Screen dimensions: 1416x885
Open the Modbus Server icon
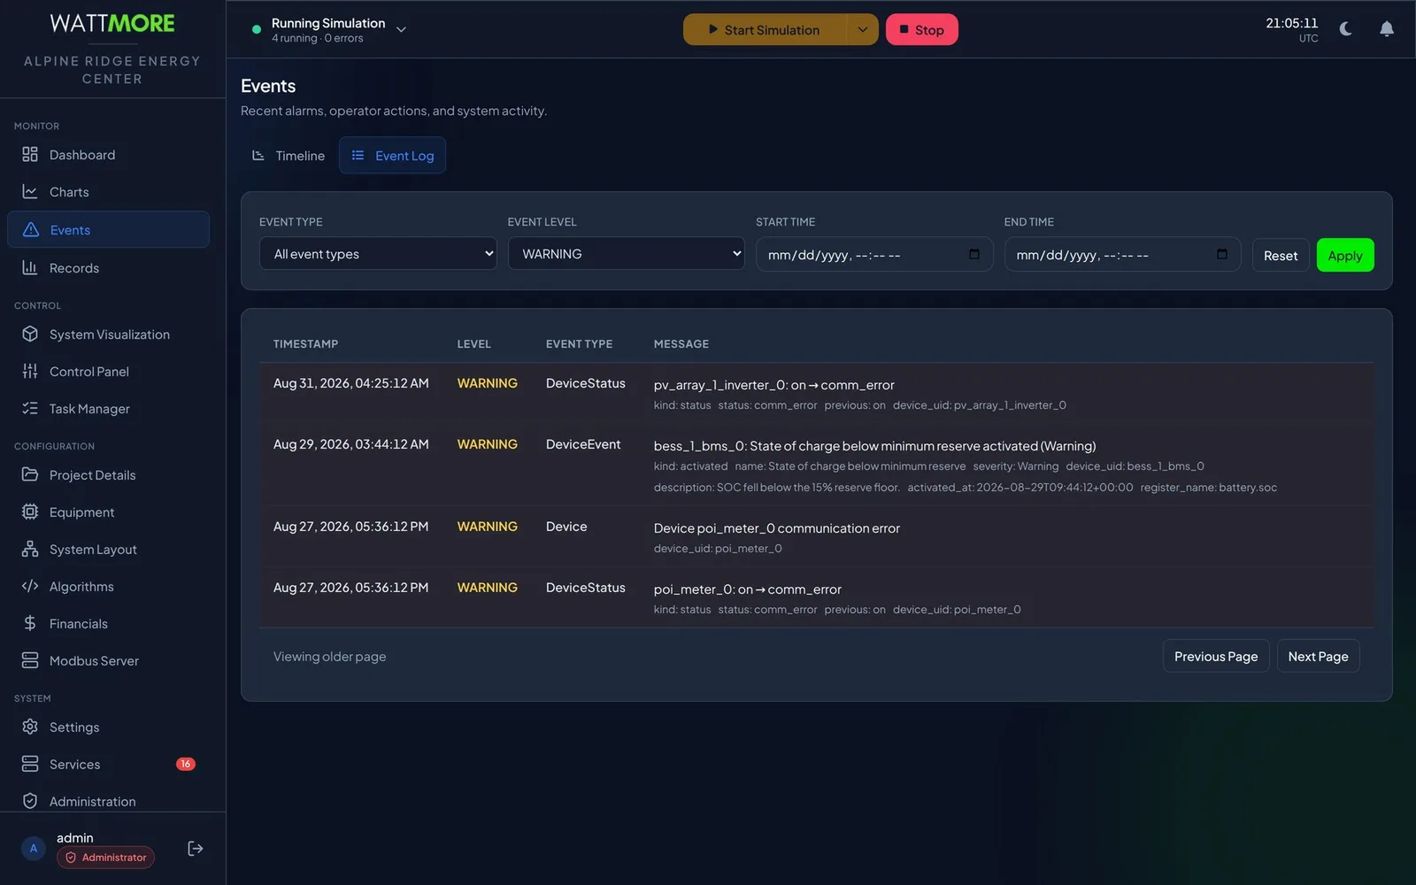tap(30, 661)
